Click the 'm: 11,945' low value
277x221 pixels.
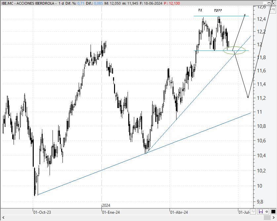pos(130,3)
